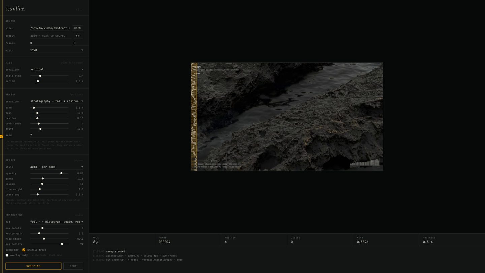
Task: Click the video preview frame
Action: pos(287,117)
